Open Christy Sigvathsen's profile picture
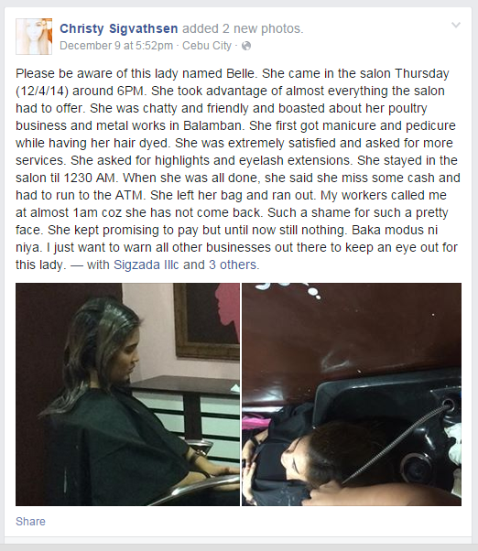This screenshot has height=551, width=478. [x=34, y=37]
